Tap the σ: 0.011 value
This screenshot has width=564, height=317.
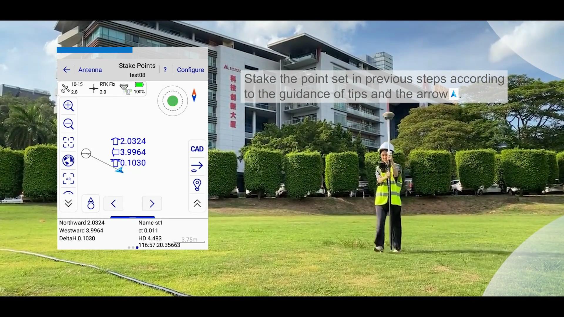click(148, 231)
